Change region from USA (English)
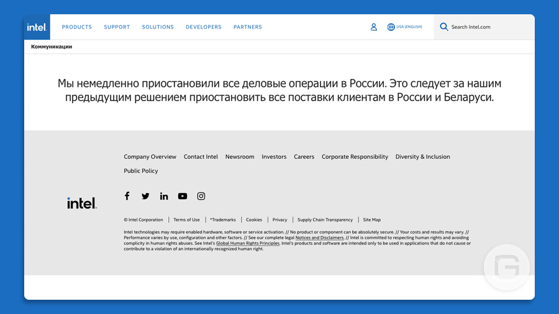Viewport: 559px width, 314px height. [409, 27]
